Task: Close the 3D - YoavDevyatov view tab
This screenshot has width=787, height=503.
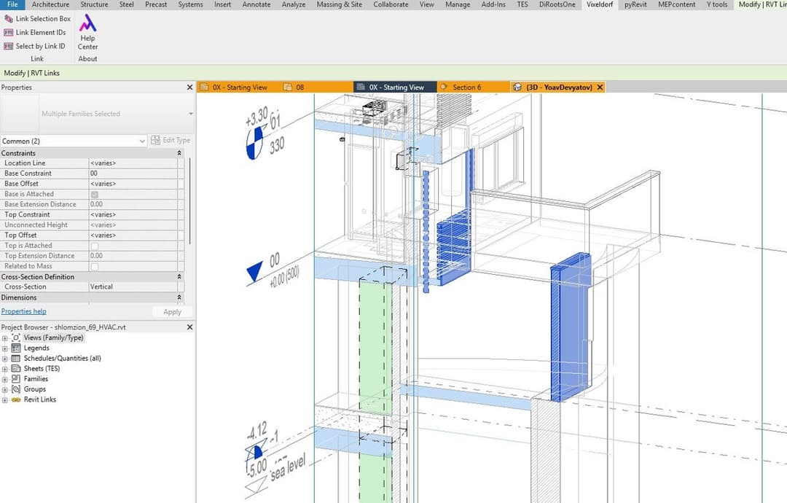Action: pos(600,87)
